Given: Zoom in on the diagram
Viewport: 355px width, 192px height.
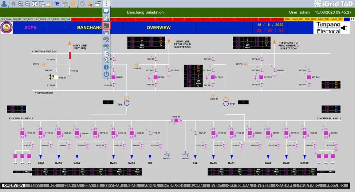Looking at the screenshot, I should [21, 4].
